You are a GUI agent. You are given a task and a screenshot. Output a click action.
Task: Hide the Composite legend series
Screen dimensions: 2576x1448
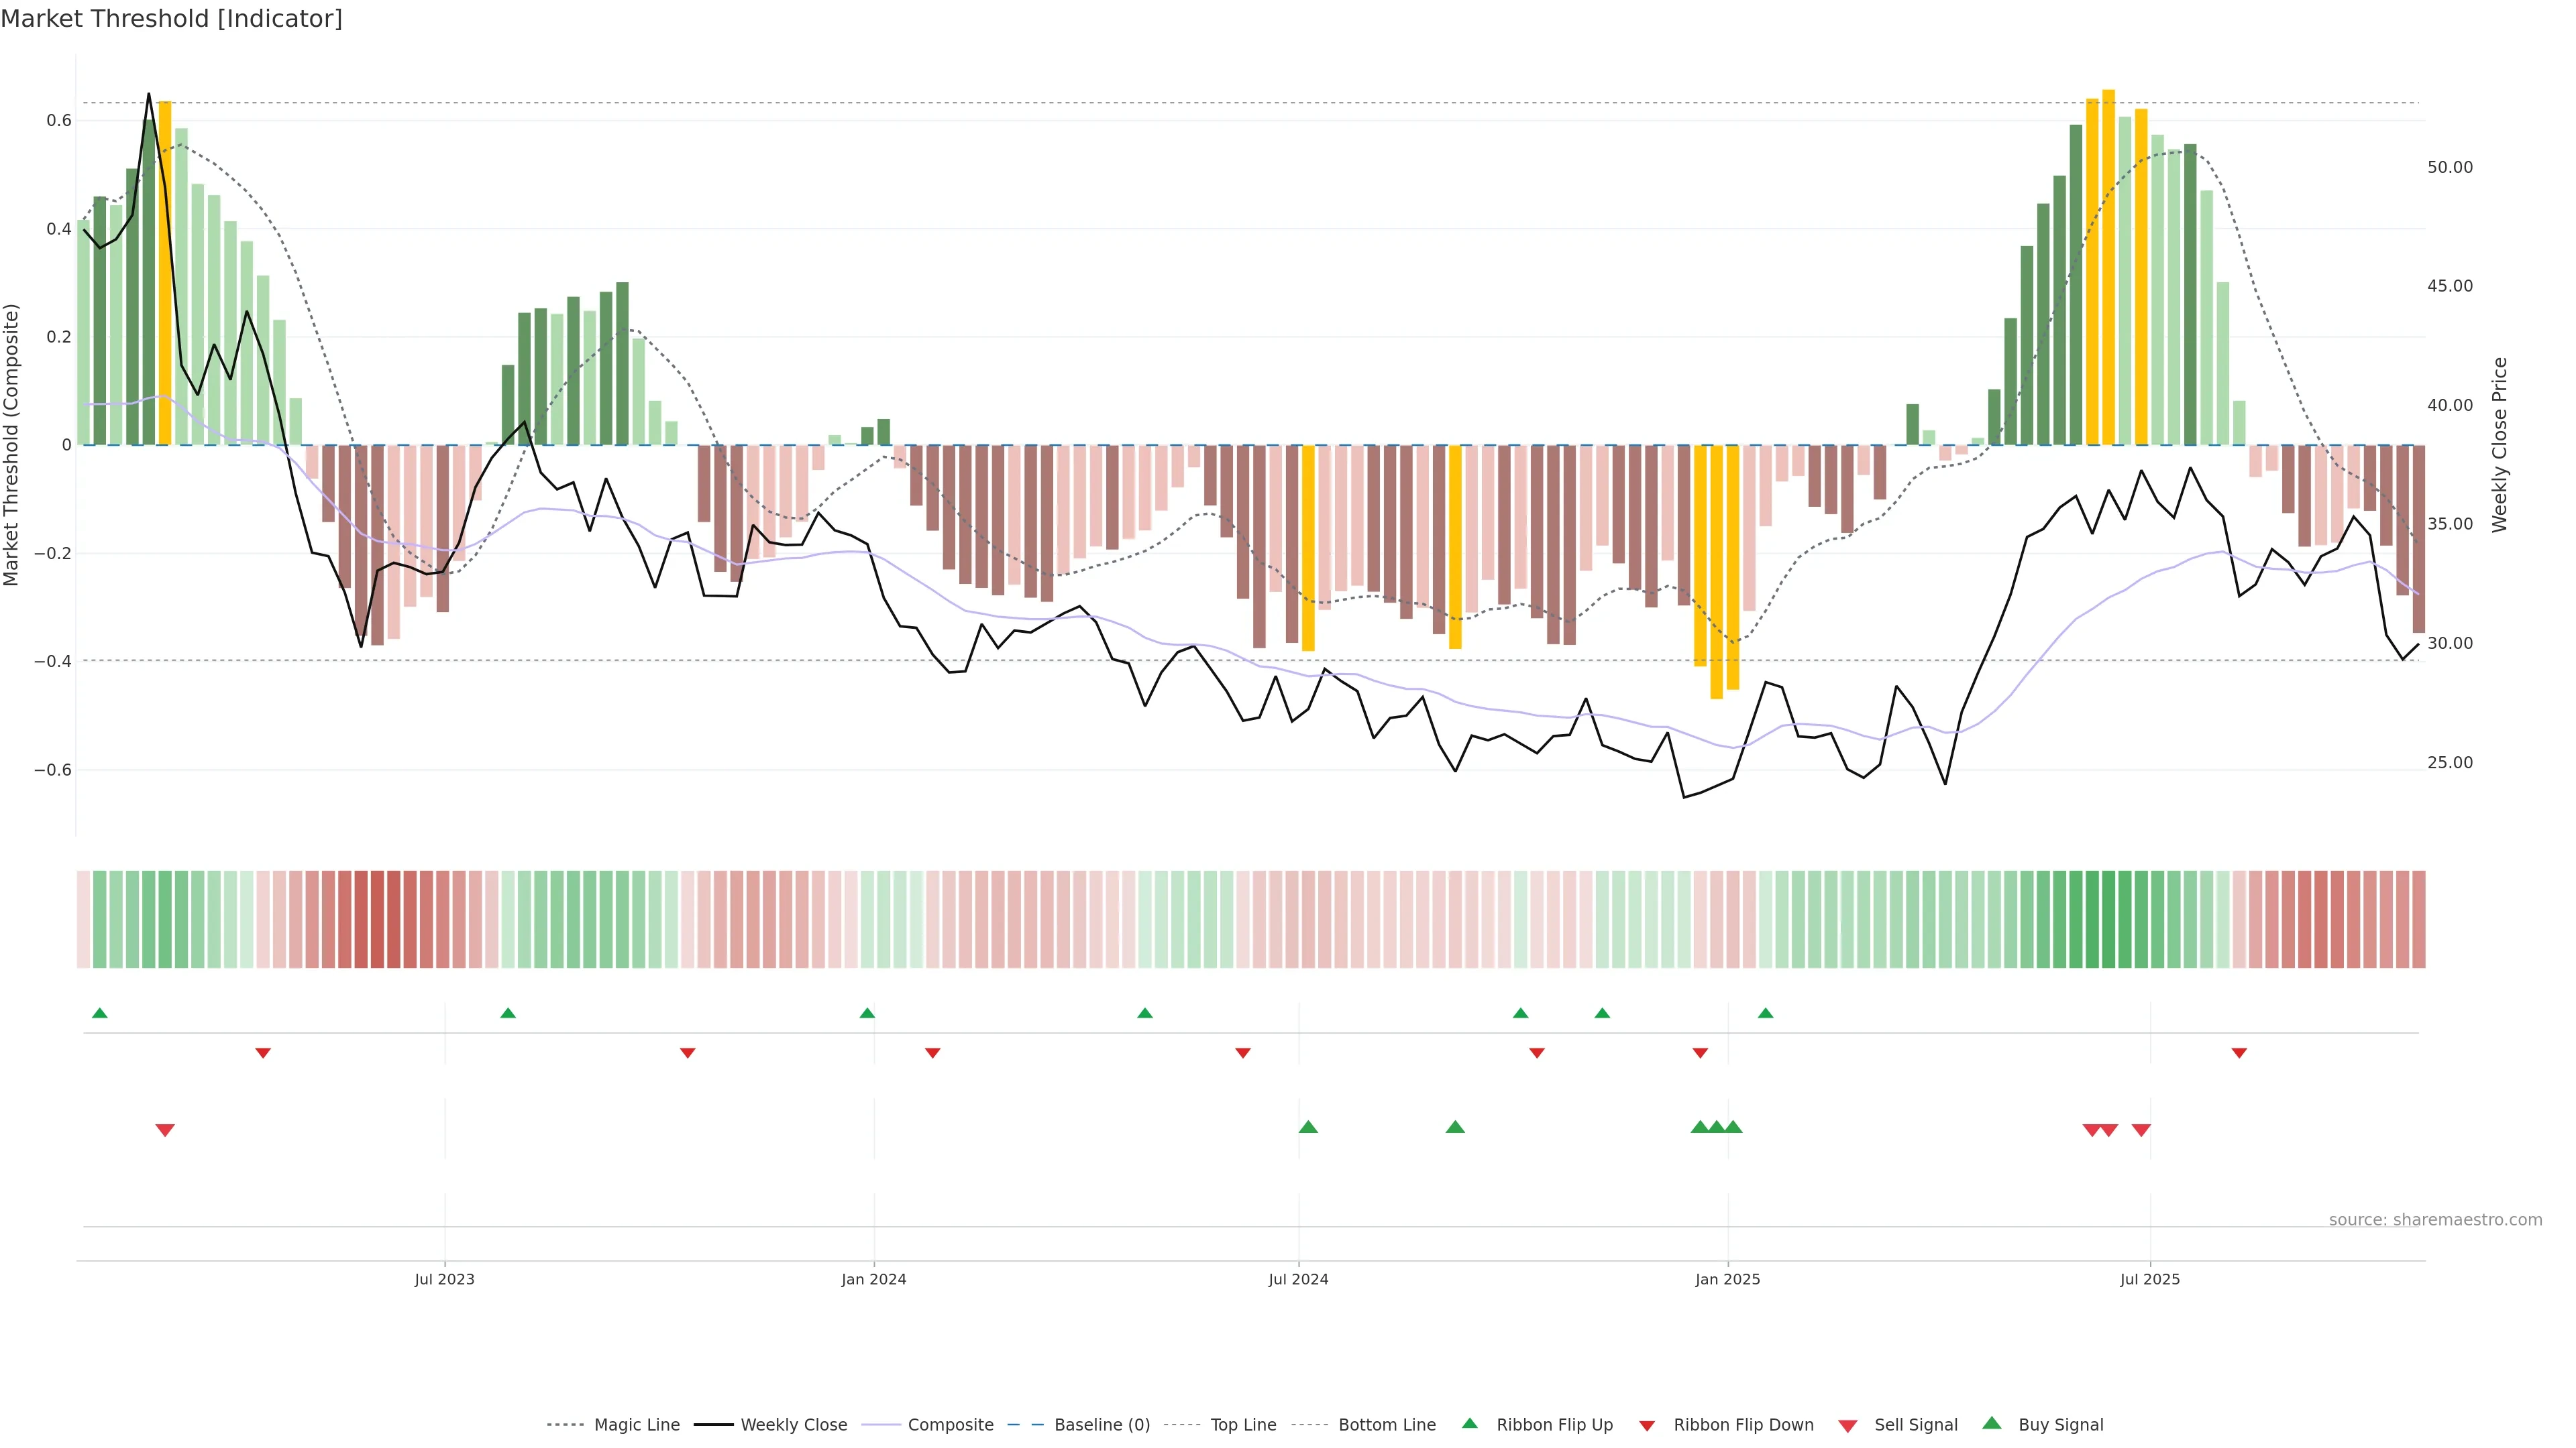click(x=950, y=1425)
